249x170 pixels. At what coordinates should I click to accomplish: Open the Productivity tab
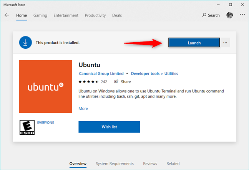click(95, 15)
